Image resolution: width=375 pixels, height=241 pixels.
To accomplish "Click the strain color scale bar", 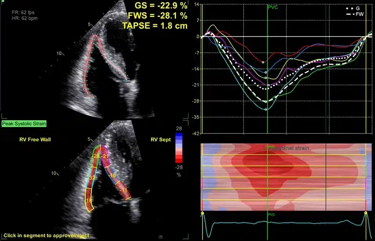I will point(178,149).
